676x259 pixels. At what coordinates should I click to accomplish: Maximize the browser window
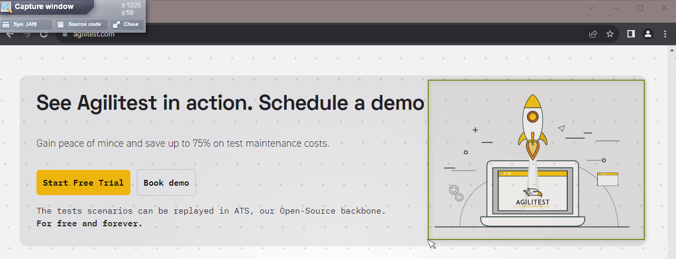coord(640,8)
